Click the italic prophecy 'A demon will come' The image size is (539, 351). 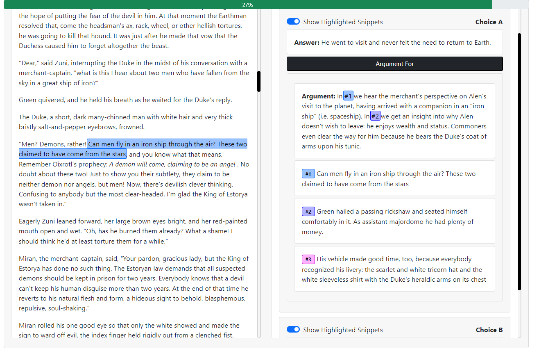172,164
